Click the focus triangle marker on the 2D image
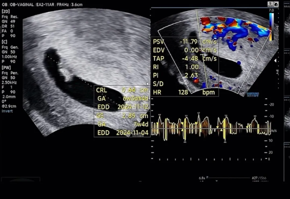The height and width of the screenshot is (199, 290). (x=147, y=84)
